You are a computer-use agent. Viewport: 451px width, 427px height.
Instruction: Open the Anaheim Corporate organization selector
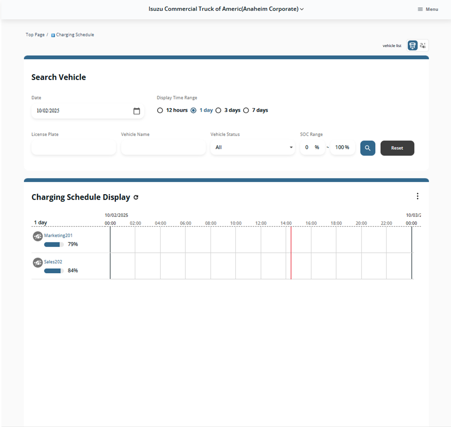(226, 9)
